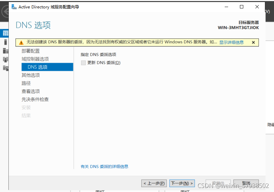The height and width of the screenshot is (192, 274).
Task: Open Server Manager file services sidebar icon
Action: tap(6, 68)
